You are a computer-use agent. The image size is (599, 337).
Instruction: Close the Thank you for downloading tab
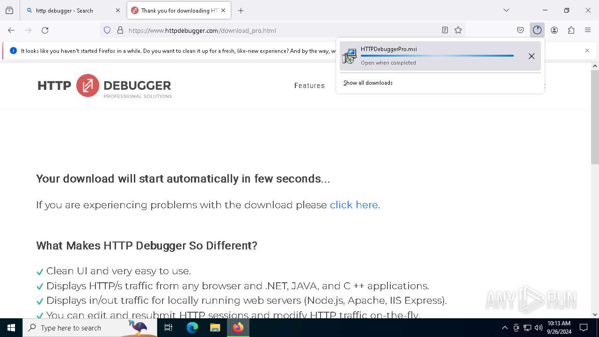pyautogui.click(x=223, y=10)
